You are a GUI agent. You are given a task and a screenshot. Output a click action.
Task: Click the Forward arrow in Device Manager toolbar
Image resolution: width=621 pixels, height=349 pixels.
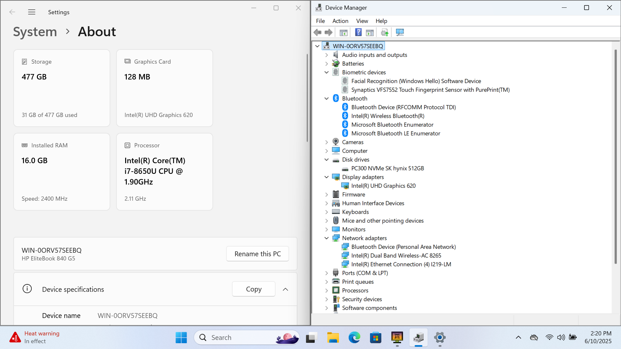(329, 32)
